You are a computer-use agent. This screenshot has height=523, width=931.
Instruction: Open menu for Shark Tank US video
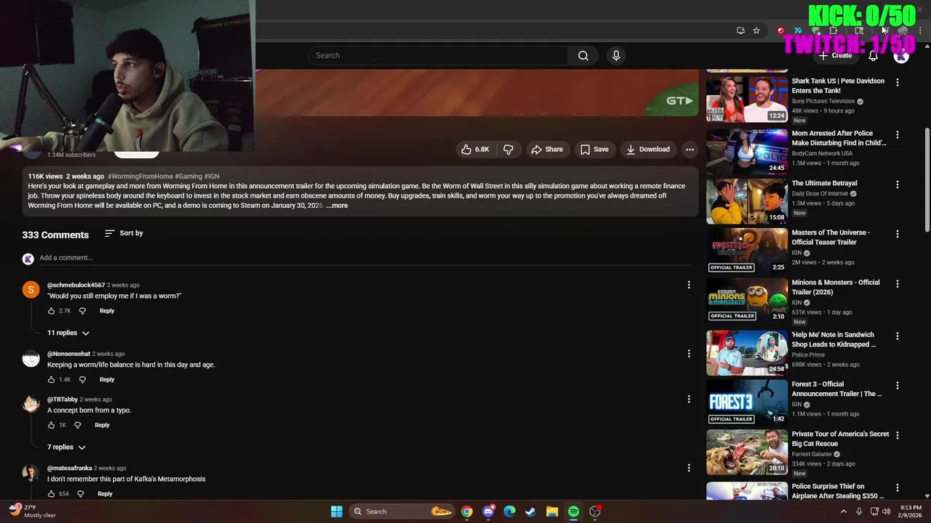(x=897, y=82)
